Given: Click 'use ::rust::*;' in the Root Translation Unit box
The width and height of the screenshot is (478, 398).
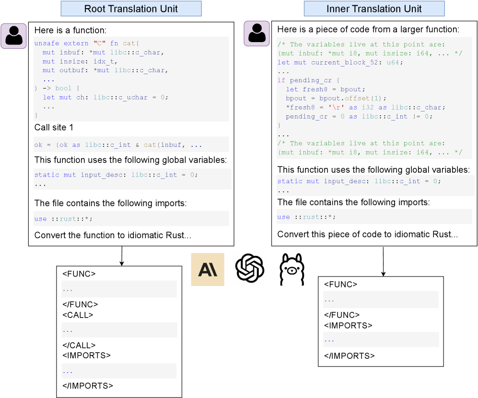Looking at the screenshot, I should point(63,219).
